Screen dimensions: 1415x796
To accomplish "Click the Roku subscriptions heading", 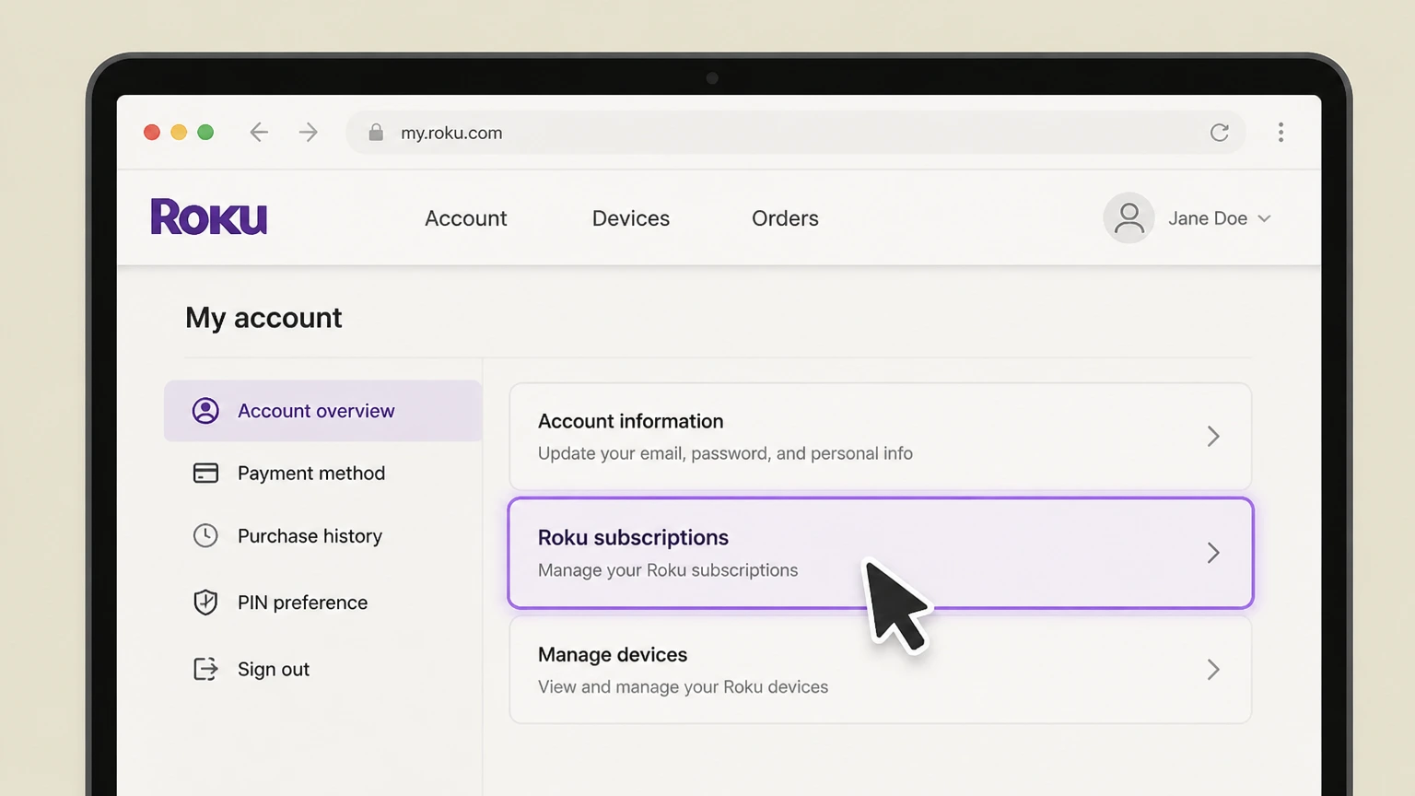I will 633,537.
